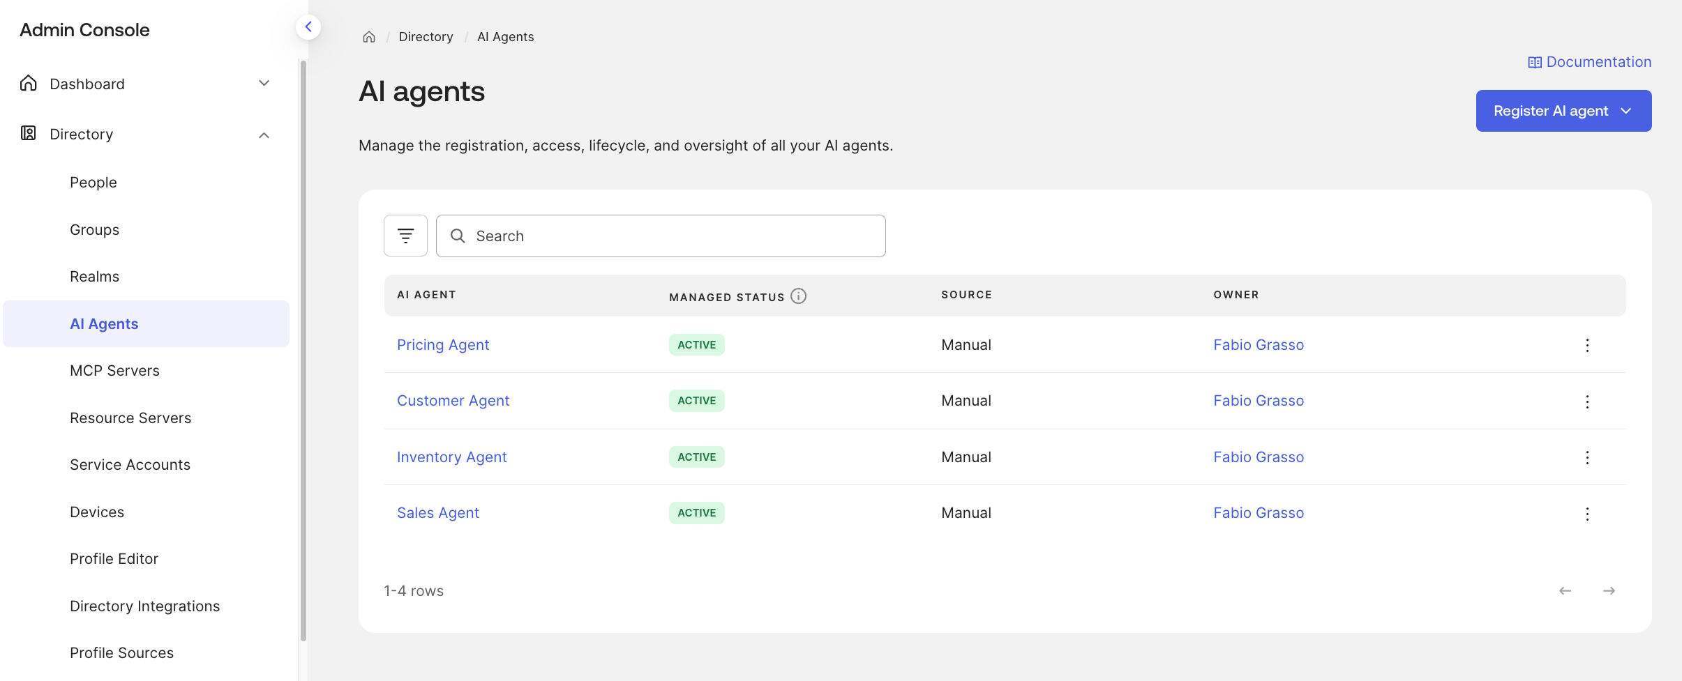Click the Directory icon in sidebar
The image size is (1682, 681).
click(x=28, y=133)
